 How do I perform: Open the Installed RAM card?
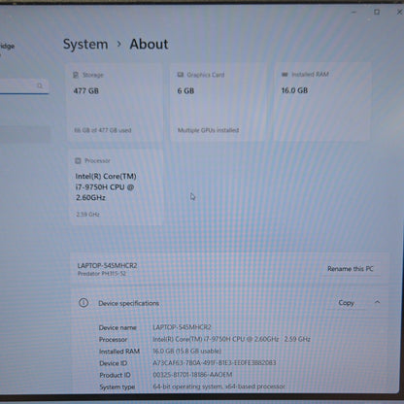322,102
